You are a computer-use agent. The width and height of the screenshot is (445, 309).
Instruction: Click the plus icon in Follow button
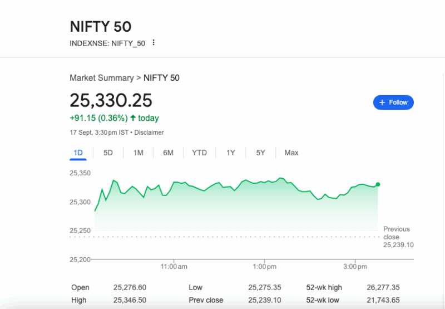(382, 102)
